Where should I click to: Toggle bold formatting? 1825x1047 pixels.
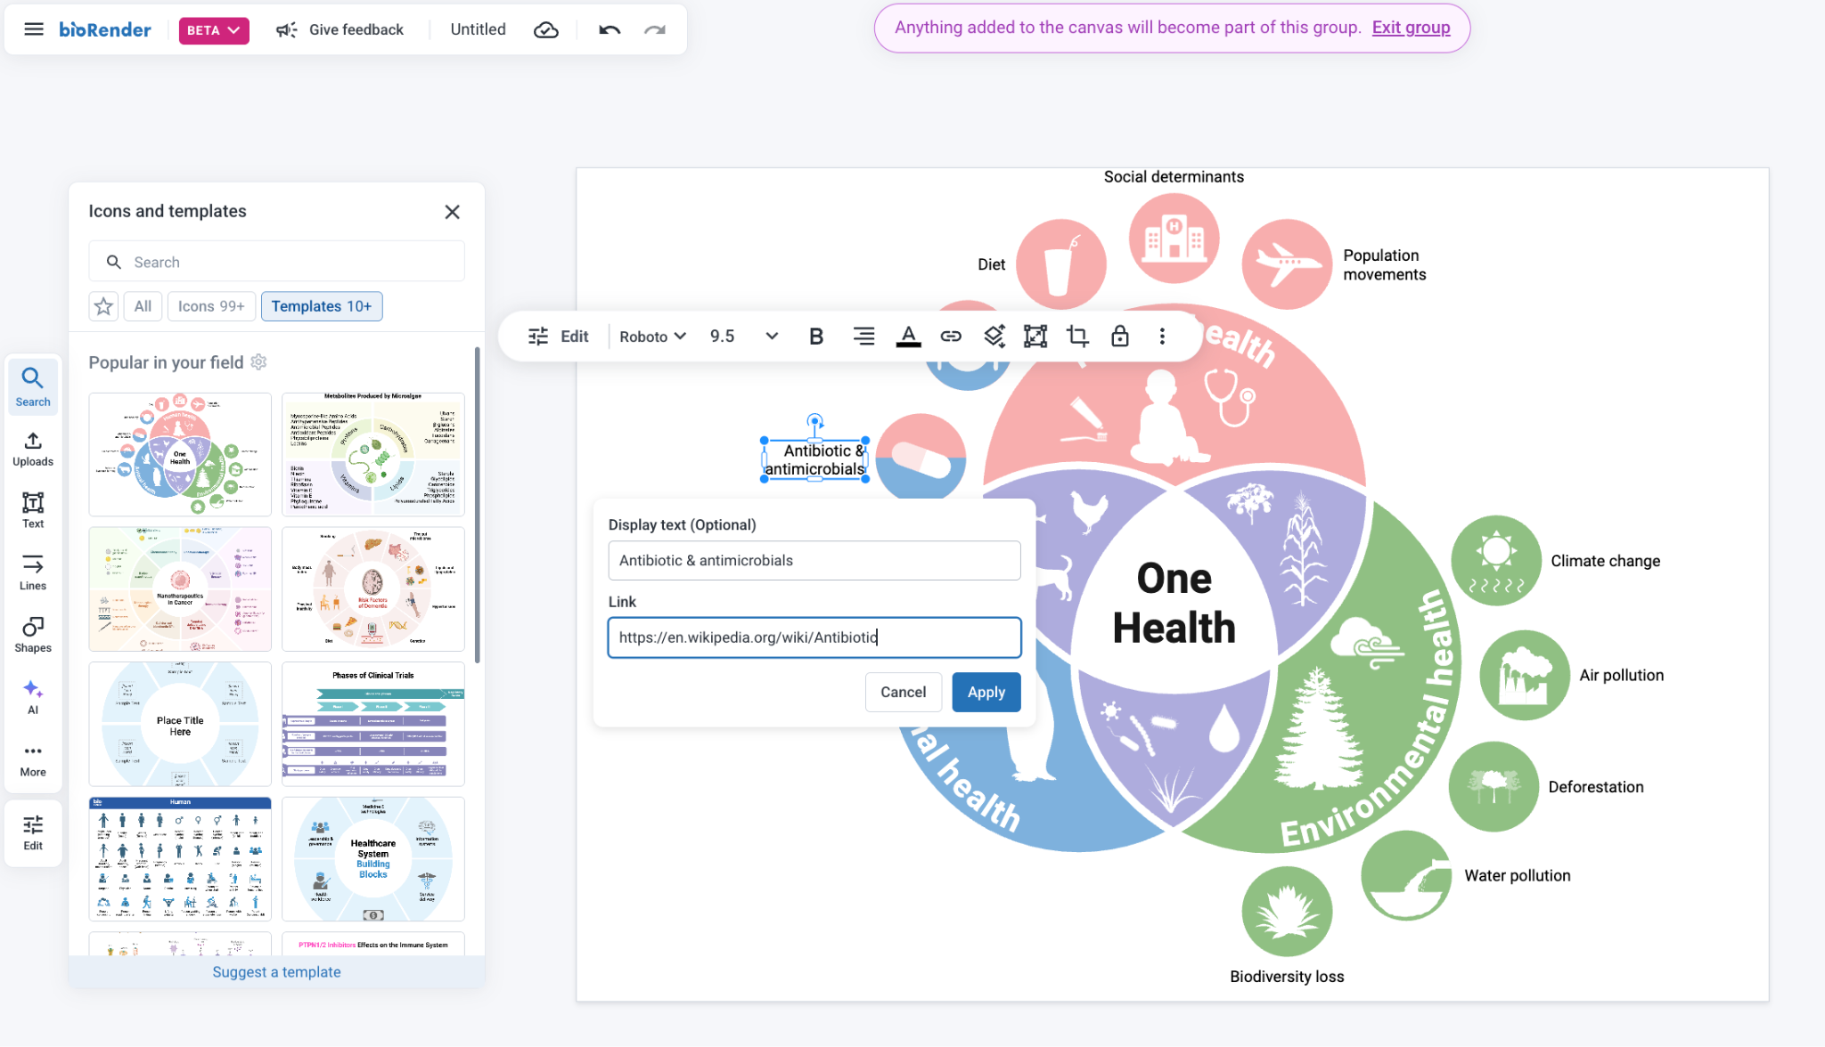point(815,337)
